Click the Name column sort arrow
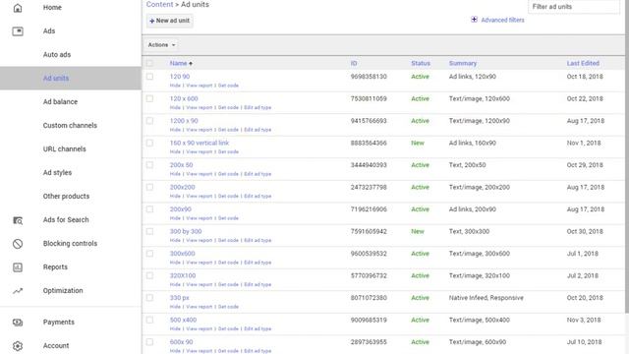Screen dimensions: 629x354 [x=191, y=63]
